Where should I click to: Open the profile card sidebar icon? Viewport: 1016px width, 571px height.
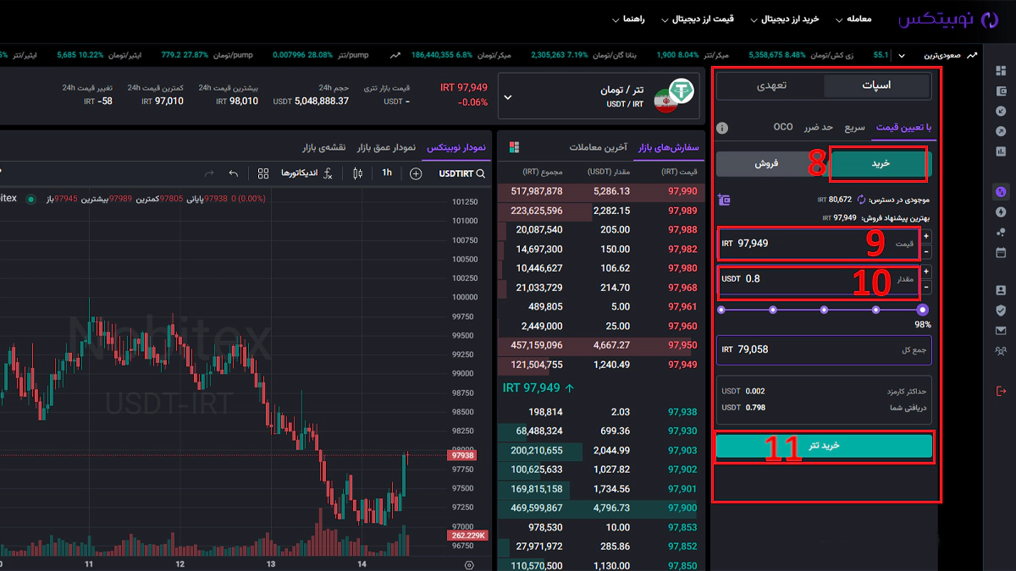coord(1001,290)
